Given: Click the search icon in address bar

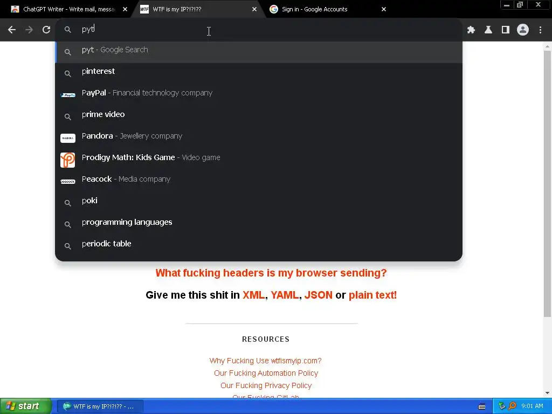Looking at the screenshot, I should [x=68, y=30].
